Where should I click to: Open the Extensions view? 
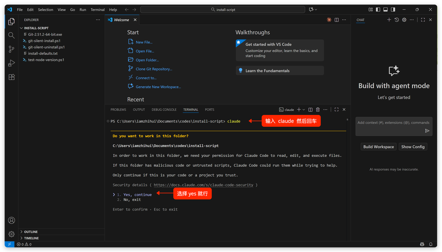pyautogui.click(x=11, y=77)
